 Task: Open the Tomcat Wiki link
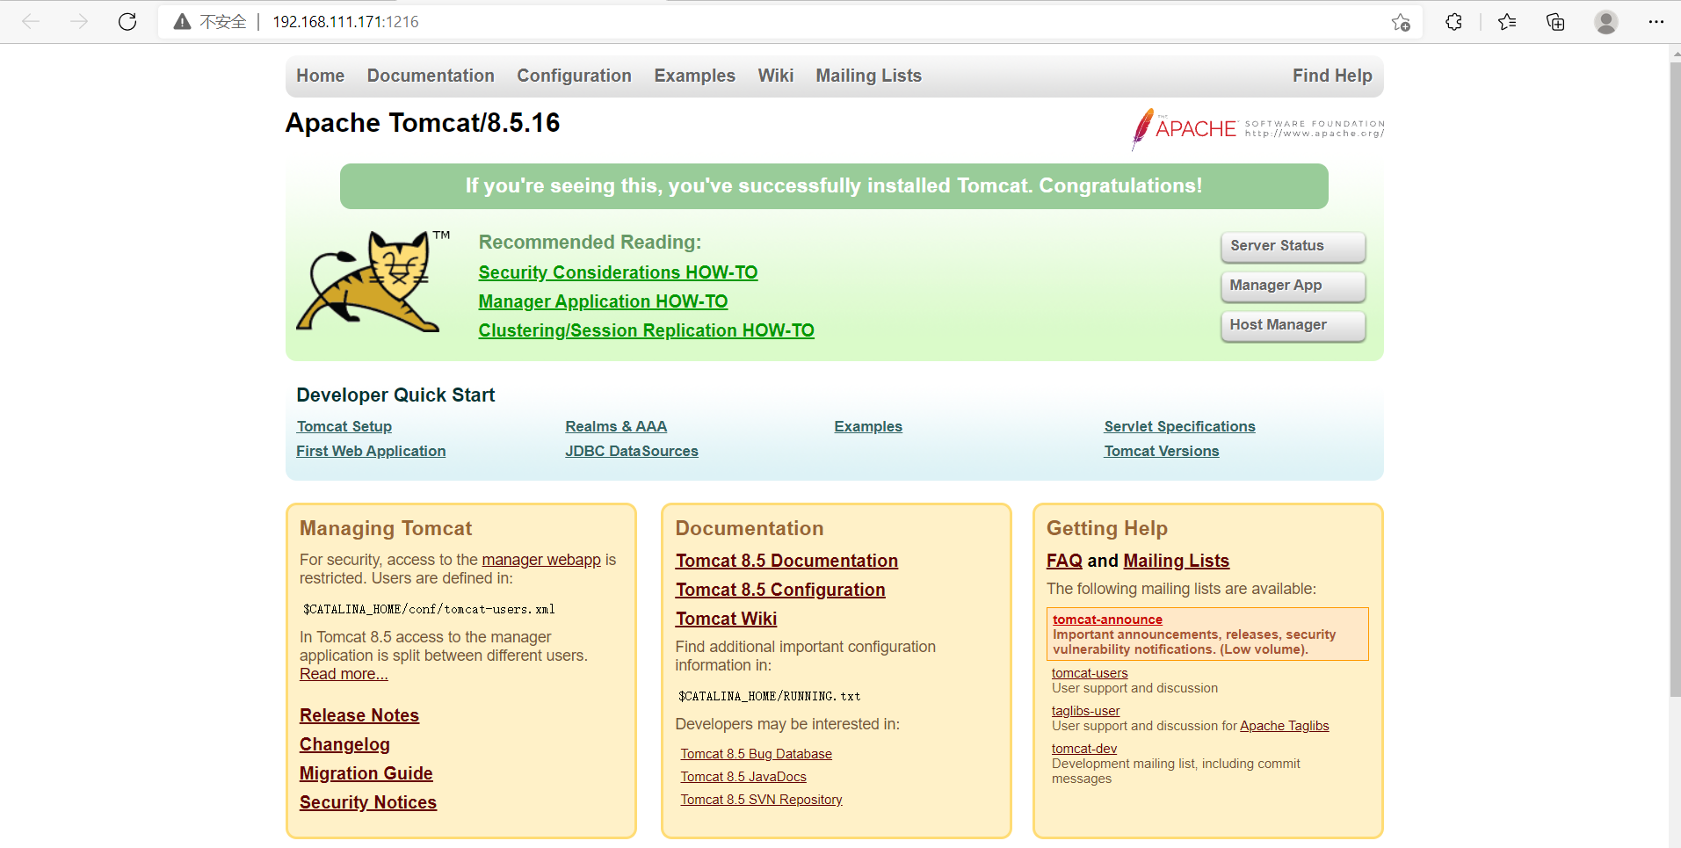726,619
